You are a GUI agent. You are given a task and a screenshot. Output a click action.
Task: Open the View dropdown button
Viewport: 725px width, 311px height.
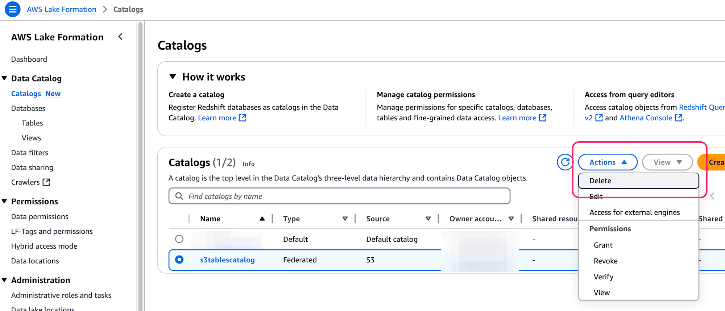coord(667,162)
